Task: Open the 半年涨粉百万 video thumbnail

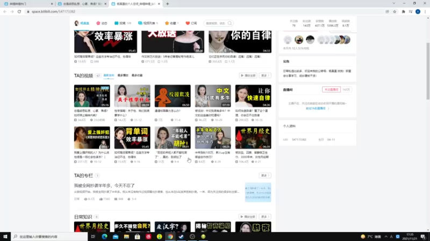Action: click(213, 138)
